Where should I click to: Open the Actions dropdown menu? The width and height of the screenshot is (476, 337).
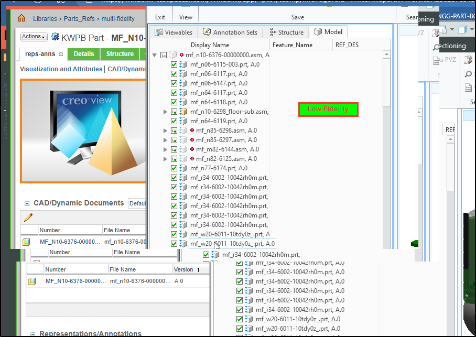coord(34,37)
